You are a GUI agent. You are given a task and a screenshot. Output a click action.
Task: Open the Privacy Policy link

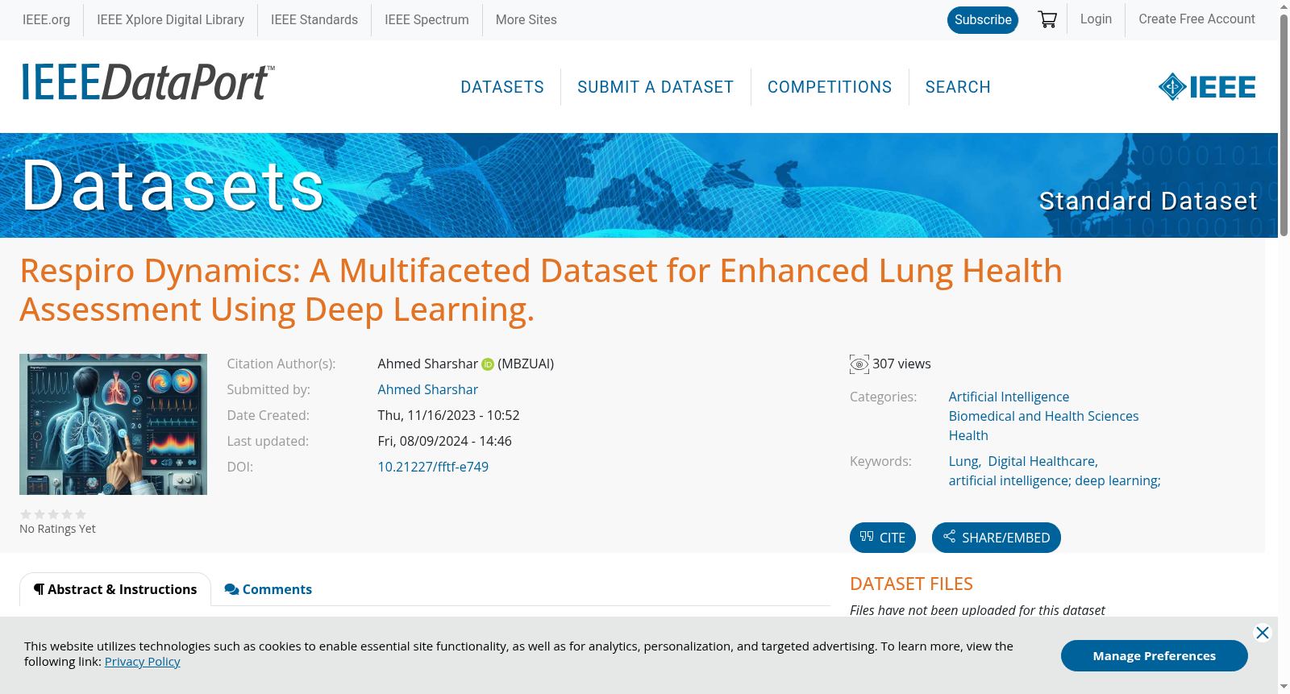tap(142, 662)
